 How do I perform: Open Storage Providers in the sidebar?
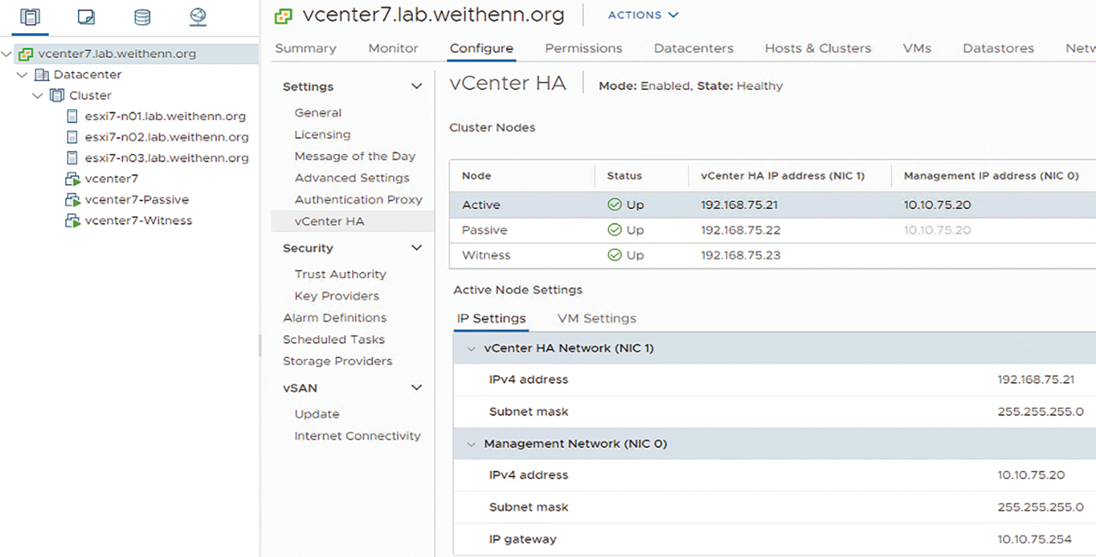[337, 361]
